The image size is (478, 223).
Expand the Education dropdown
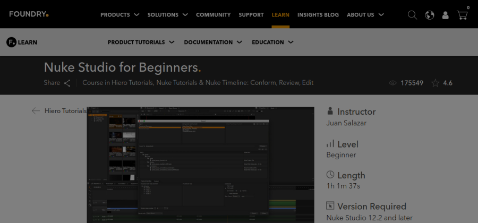(272, 42)
